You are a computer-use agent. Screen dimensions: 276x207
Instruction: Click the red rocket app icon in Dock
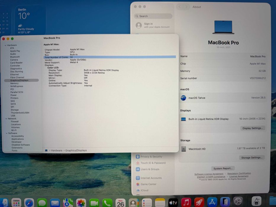pyautogui.click(x=199, y=203)
